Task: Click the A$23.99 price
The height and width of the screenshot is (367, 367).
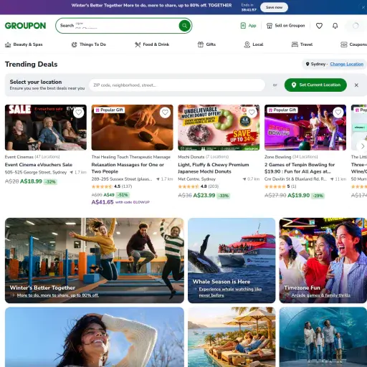Action: [x=204, y=196]
